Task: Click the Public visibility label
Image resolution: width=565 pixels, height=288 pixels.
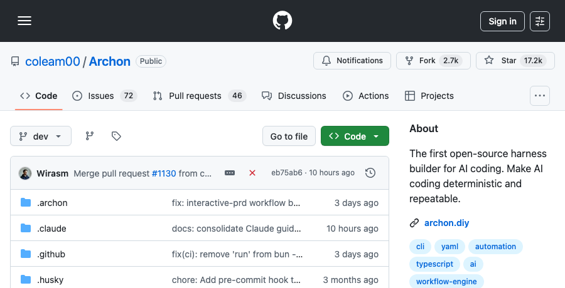Action: point(151,61)
